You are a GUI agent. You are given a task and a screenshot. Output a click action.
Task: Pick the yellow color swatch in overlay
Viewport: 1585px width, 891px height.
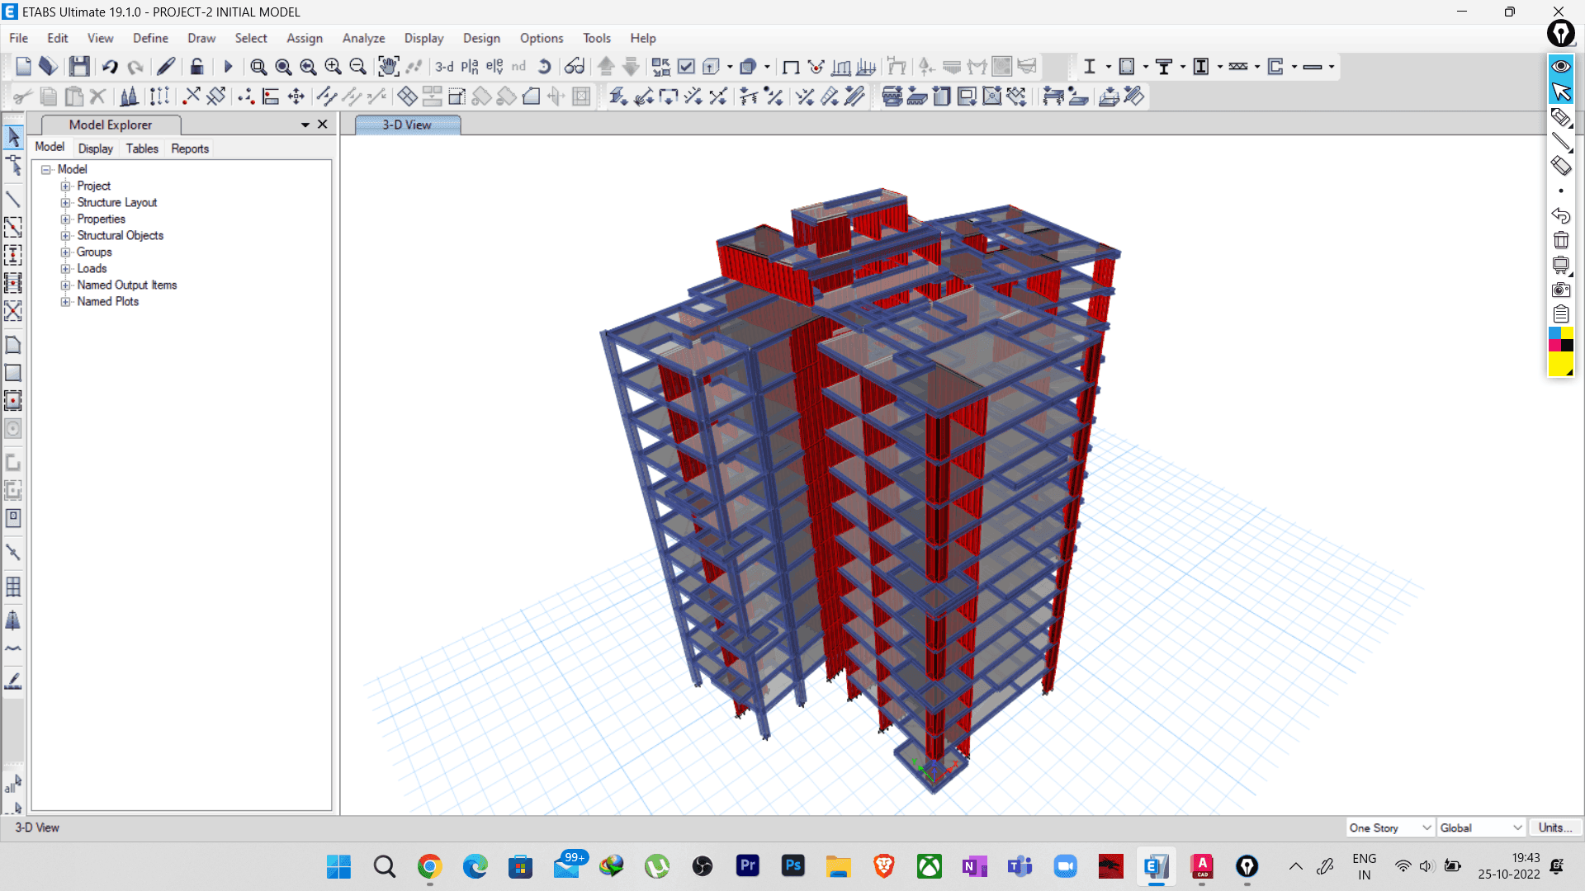pos(1560,364)
